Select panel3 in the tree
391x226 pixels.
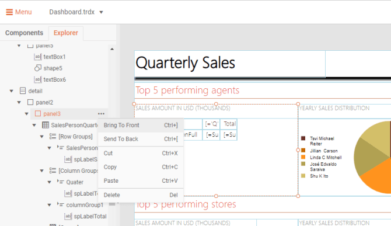click(52, 114)
